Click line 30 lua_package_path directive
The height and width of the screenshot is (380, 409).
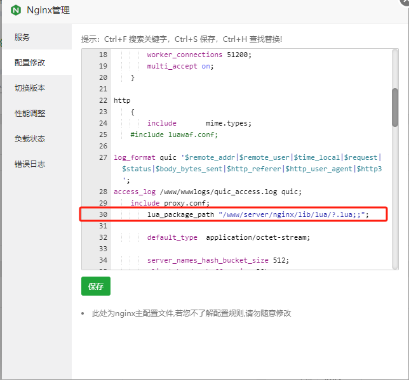click(x=258, y=214)
